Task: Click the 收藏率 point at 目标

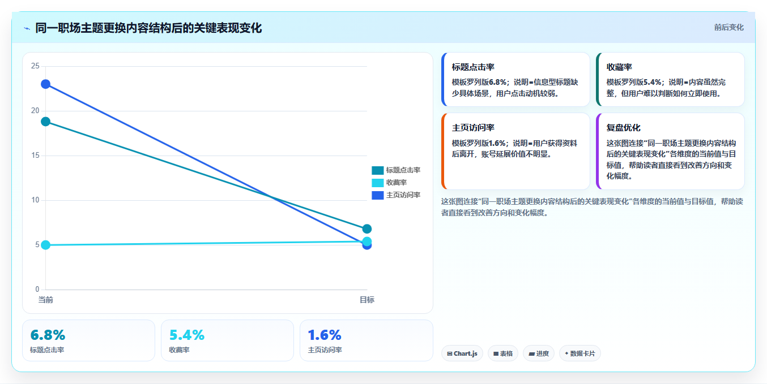Action: [367, 241]
